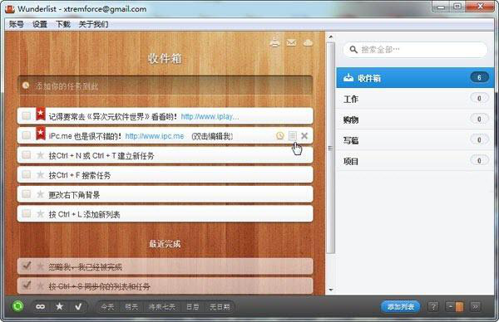
Task: Click the 添加你的任务到此 input field
Action: pyautogui.click(x=166, y=85)
